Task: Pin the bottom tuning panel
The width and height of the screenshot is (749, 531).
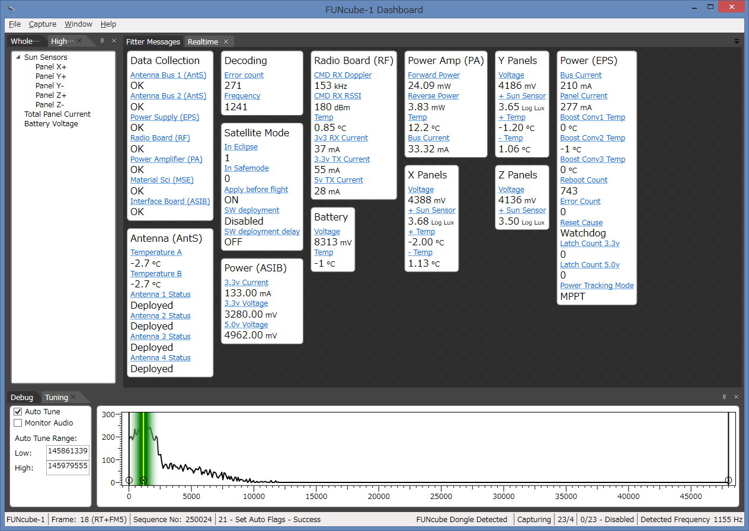Action: point(724,397)
